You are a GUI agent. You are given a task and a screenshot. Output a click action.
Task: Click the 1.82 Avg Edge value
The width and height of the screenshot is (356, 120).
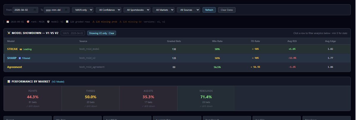[x=330, y=49]
